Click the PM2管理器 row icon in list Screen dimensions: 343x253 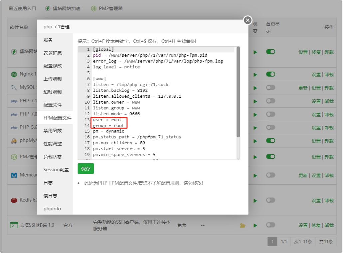click(14, 157)
